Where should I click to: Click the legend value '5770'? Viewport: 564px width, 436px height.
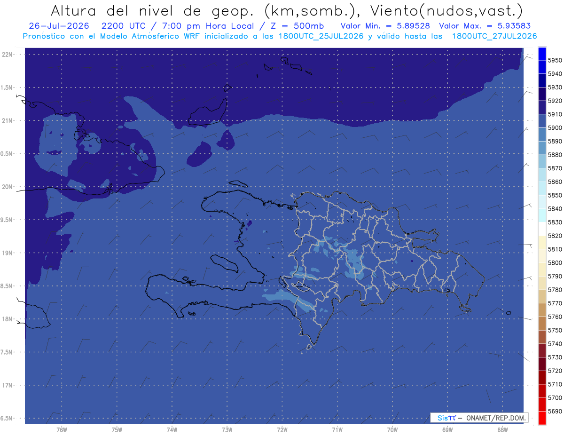pyautogui.click(x=555, y=303)
